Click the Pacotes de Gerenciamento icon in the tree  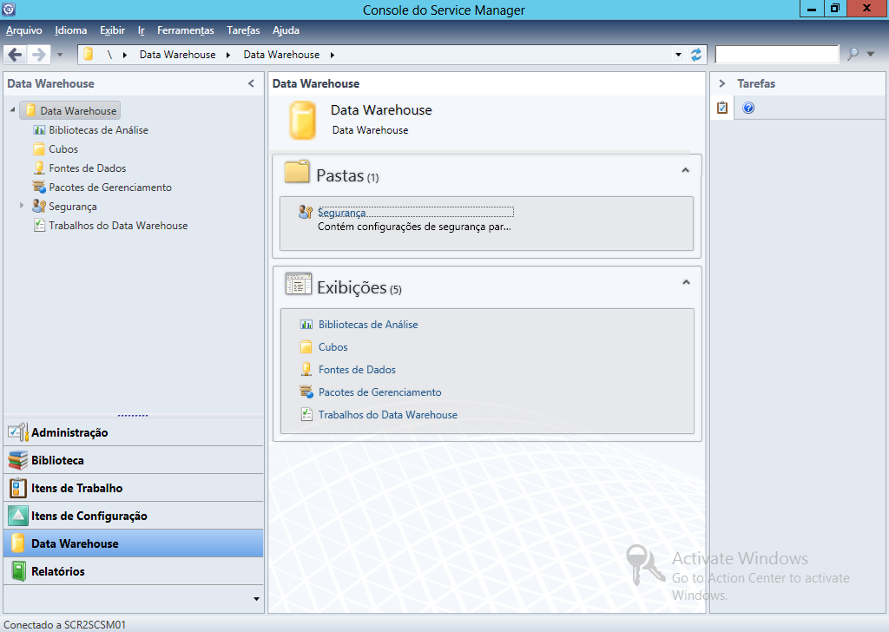(x=39, y=187)
